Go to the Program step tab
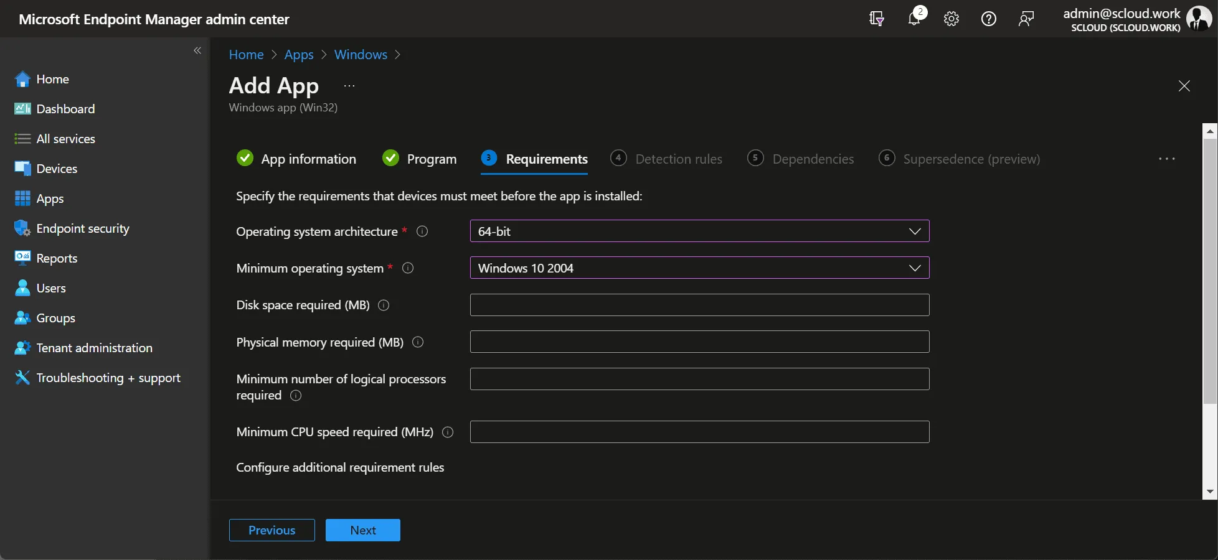 (419, 159)
